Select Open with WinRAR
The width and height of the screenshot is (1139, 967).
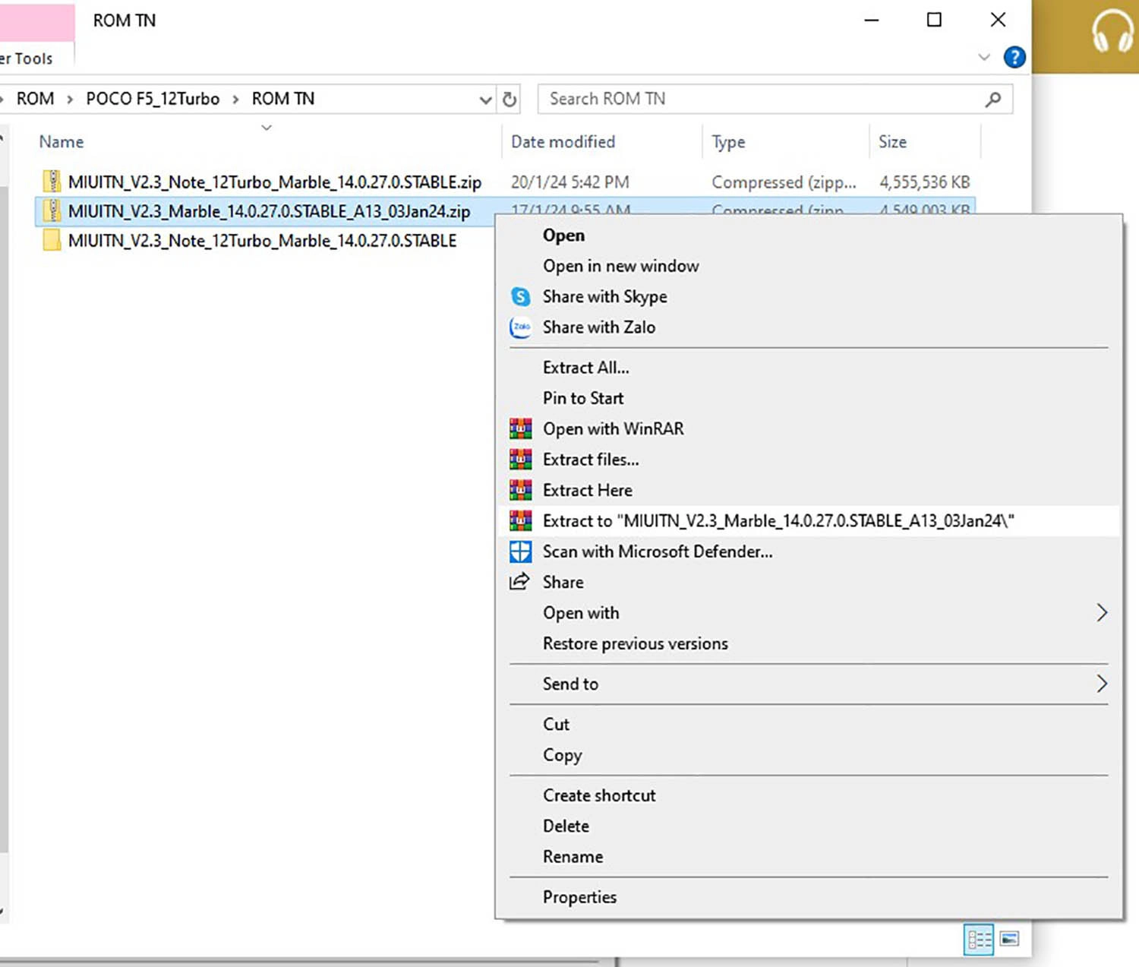coord(613,429)
